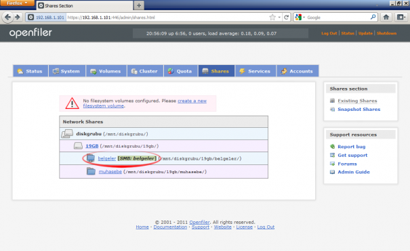410x251 pixels.
Task: Open the Services tab
Action: tap(255, 71)
